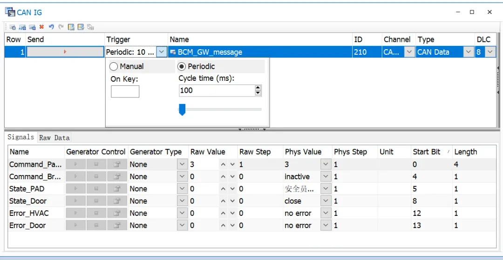503x260 pixels.
Task: Click the Send button for BCM_GW_message row
Action: point(65,52)
